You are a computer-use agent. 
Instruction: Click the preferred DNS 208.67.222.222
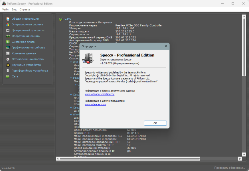(125, 37)
